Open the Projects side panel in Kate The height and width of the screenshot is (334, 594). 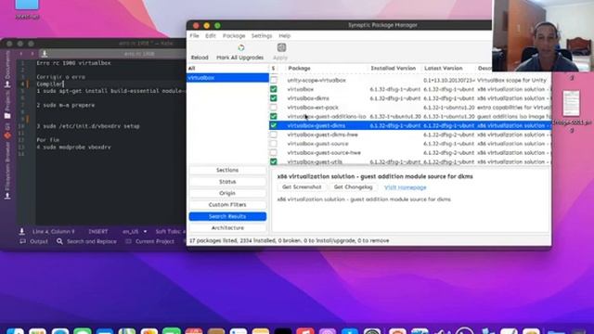click(x=7, y=104)
